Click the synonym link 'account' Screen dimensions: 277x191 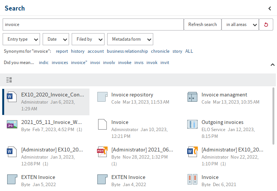click(x=95, y=51)
